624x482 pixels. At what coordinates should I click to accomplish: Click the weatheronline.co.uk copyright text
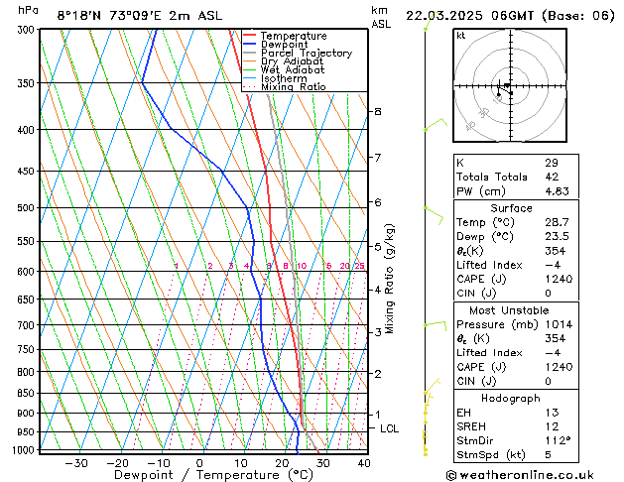point(520,475)
